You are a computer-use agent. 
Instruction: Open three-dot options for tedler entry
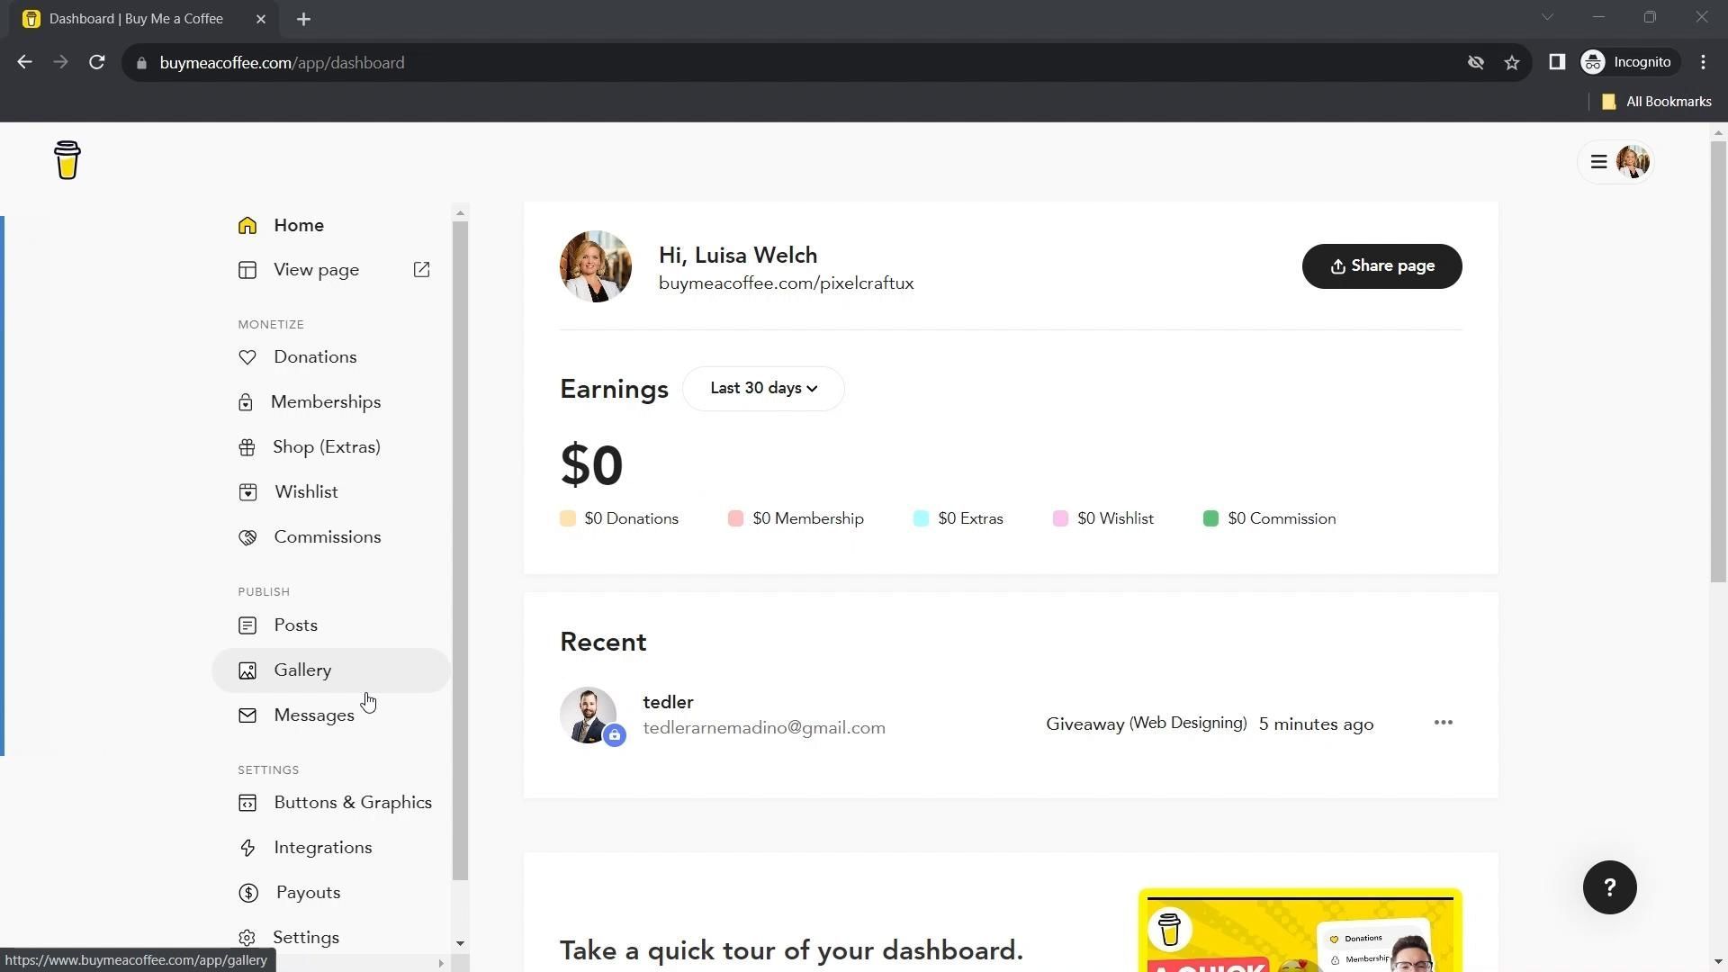pyautogui.click(x=1443, y=723)
